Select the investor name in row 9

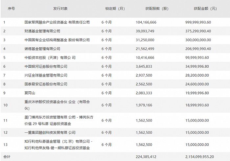click(30, 93)
